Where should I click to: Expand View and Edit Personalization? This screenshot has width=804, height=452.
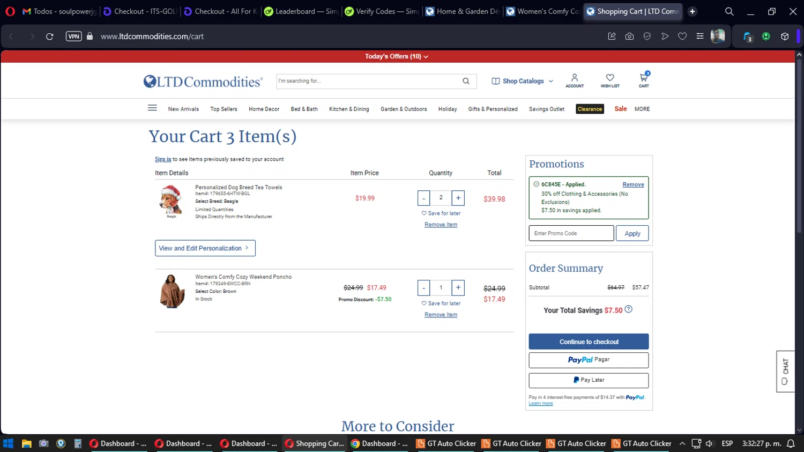[205, 248]
